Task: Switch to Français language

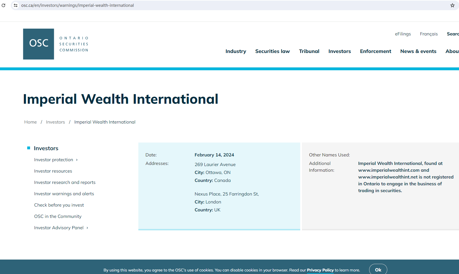Action: point(429,34)
